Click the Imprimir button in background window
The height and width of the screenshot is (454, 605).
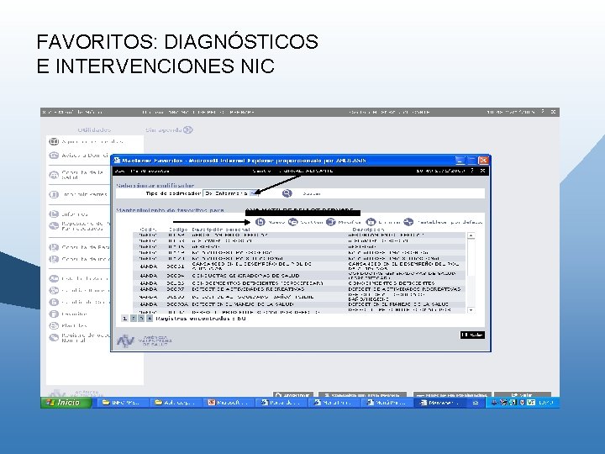293,395
